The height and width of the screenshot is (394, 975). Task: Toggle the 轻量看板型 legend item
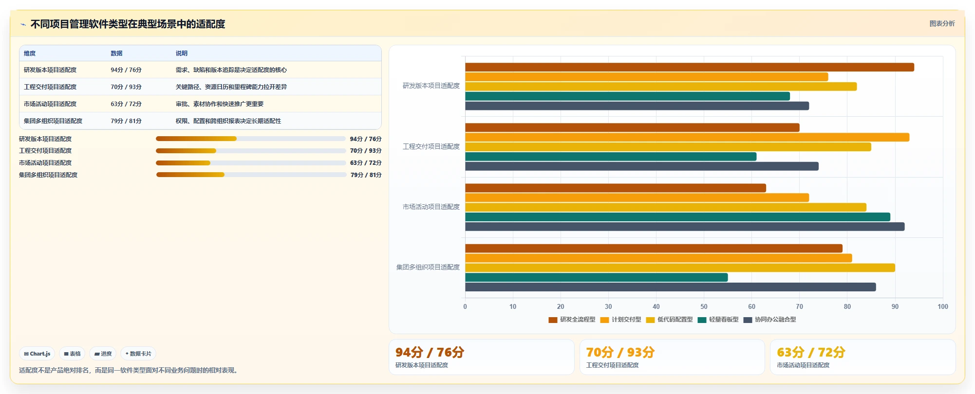click(x=718, y=320)
